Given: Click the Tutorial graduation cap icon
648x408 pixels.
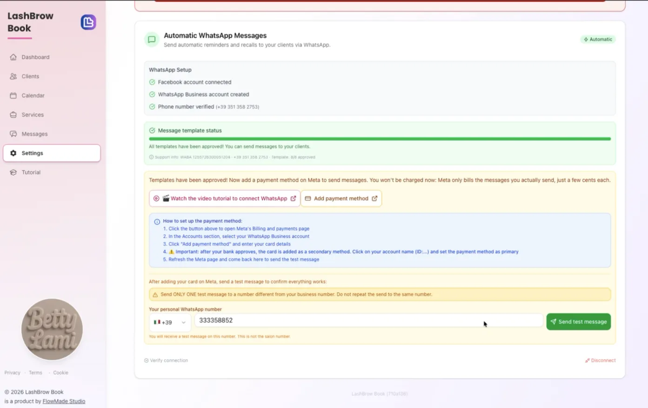Looking at the screenshot, I should [13, 172].
